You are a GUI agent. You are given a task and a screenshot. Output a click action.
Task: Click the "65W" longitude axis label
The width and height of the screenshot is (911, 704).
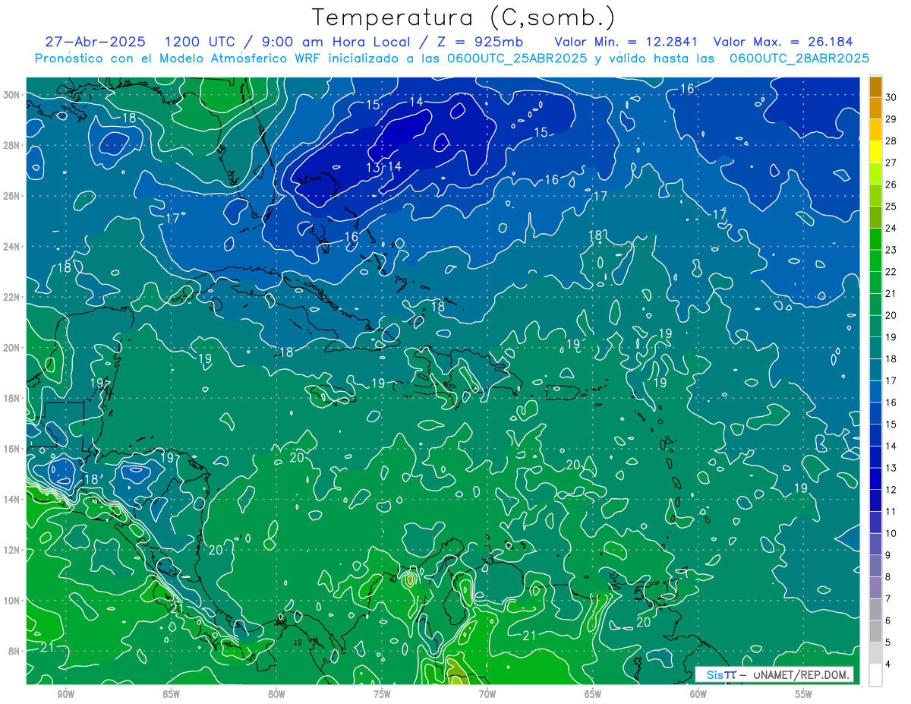point(593,694)
